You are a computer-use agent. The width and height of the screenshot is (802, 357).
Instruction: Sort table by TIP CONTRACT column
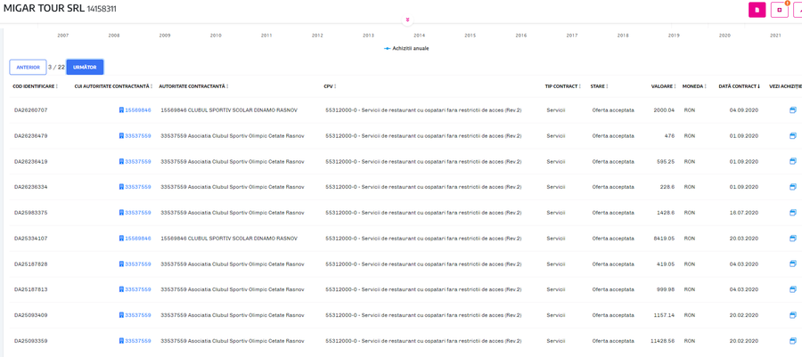tap(564, 86)
